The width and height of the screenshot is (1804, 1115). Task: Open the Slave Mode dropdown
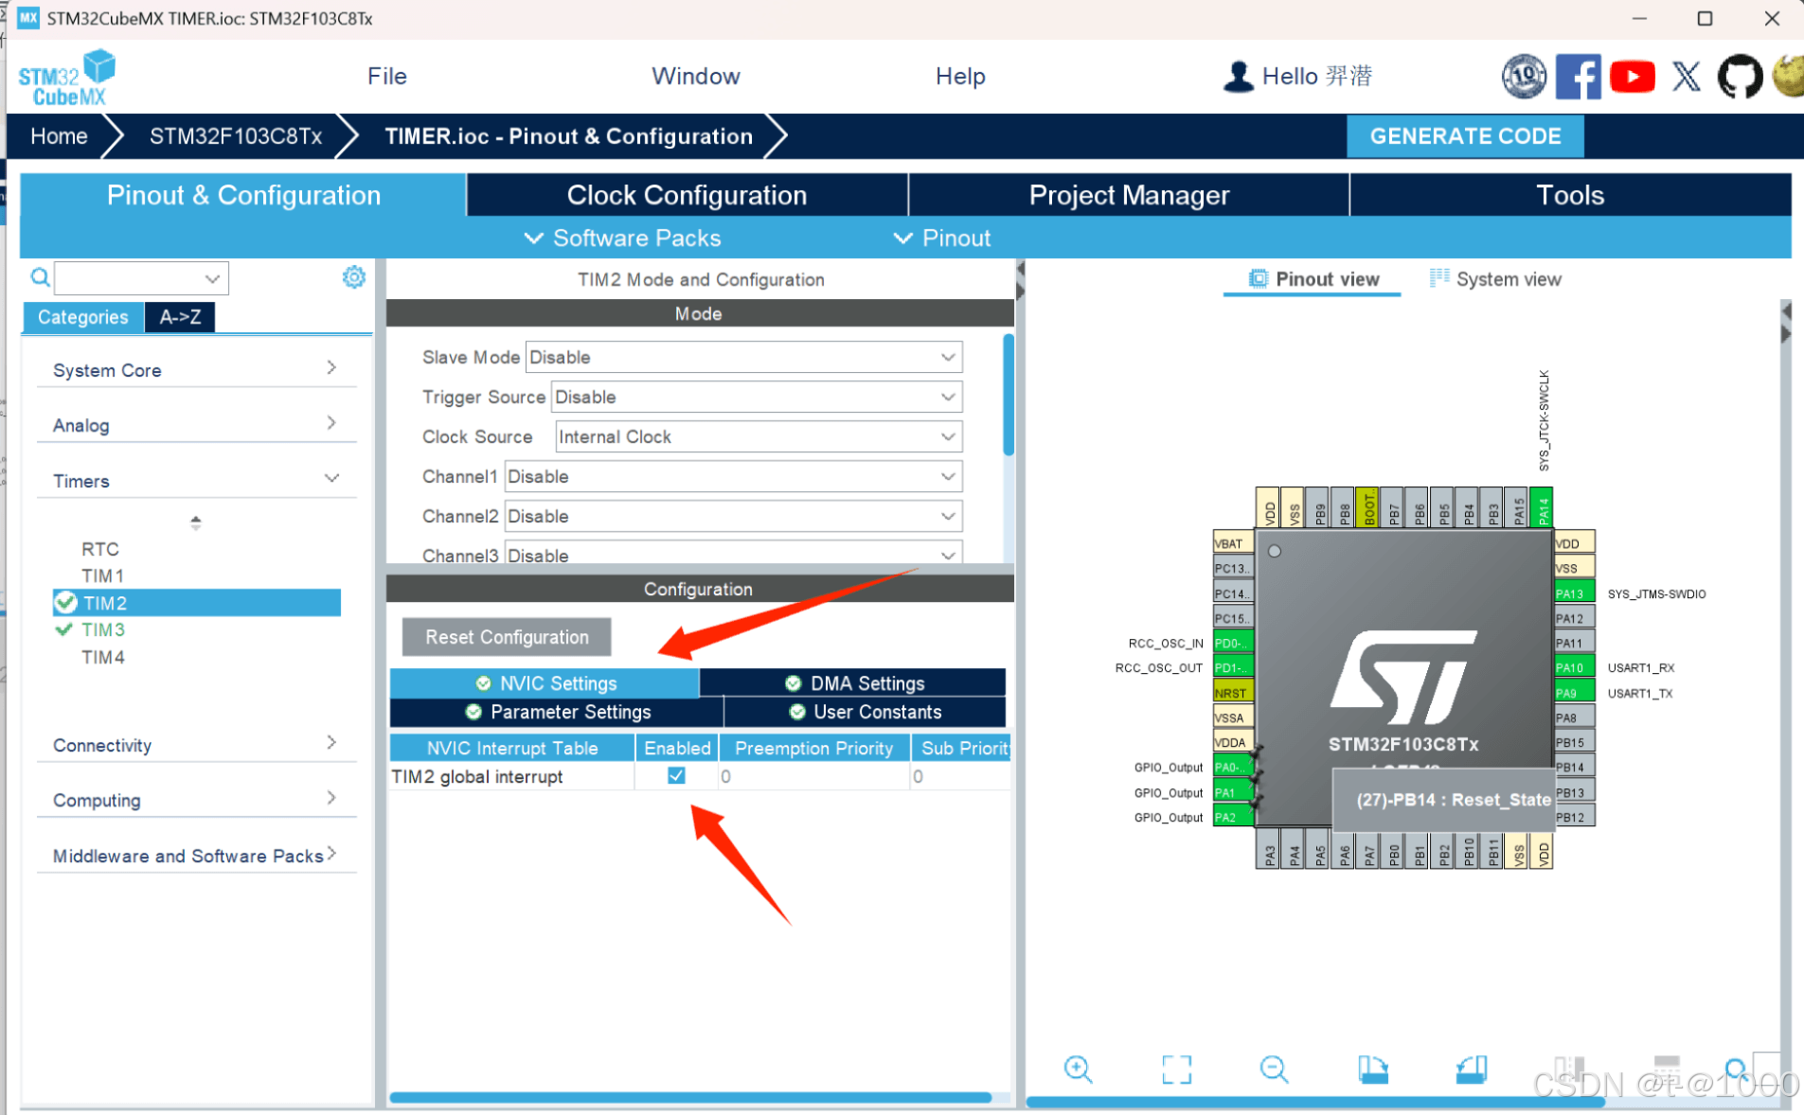point(743,357)
